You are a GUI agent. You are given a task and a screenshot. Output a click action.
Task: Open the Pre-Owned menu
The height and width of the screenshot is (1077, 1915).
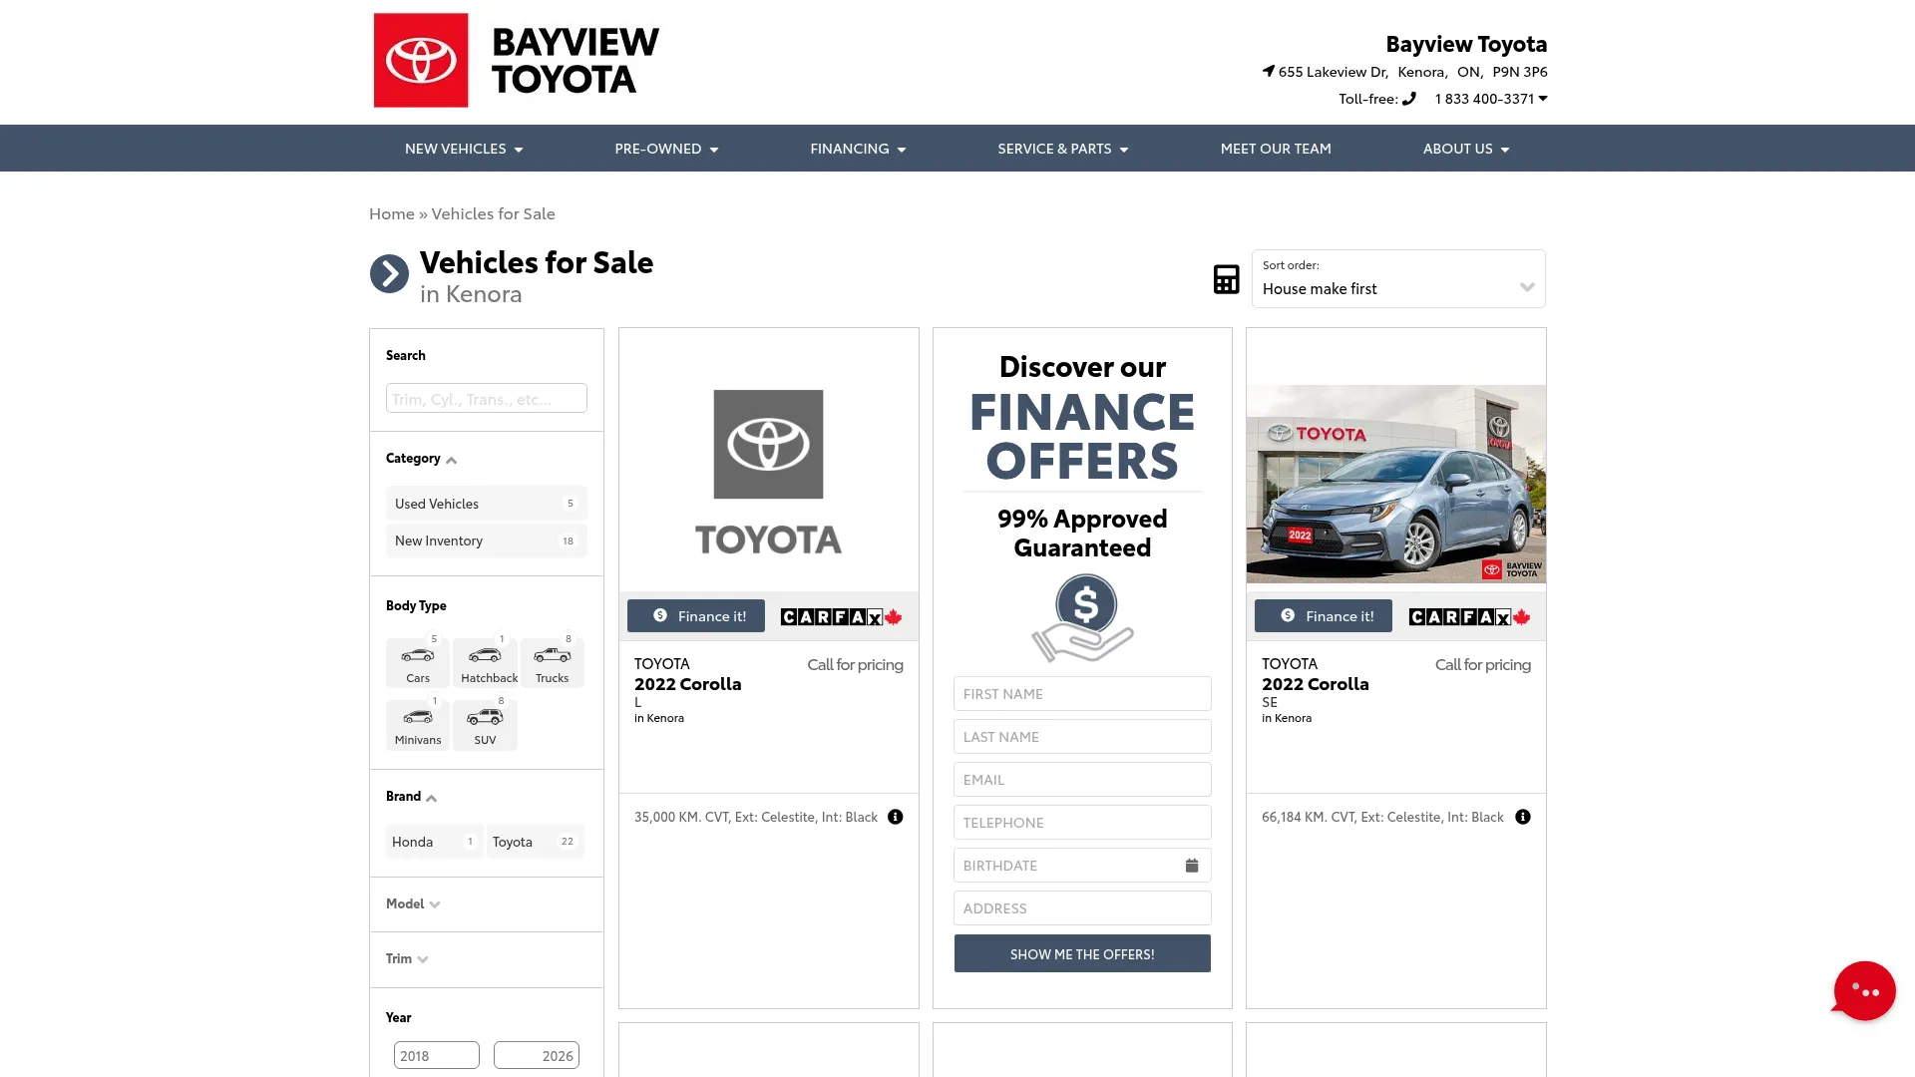pyautogui.click(x=666, y=149)
